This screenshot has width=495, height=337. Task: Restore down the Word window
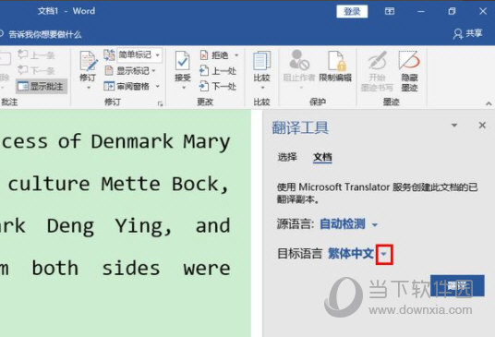coord(452,11)
